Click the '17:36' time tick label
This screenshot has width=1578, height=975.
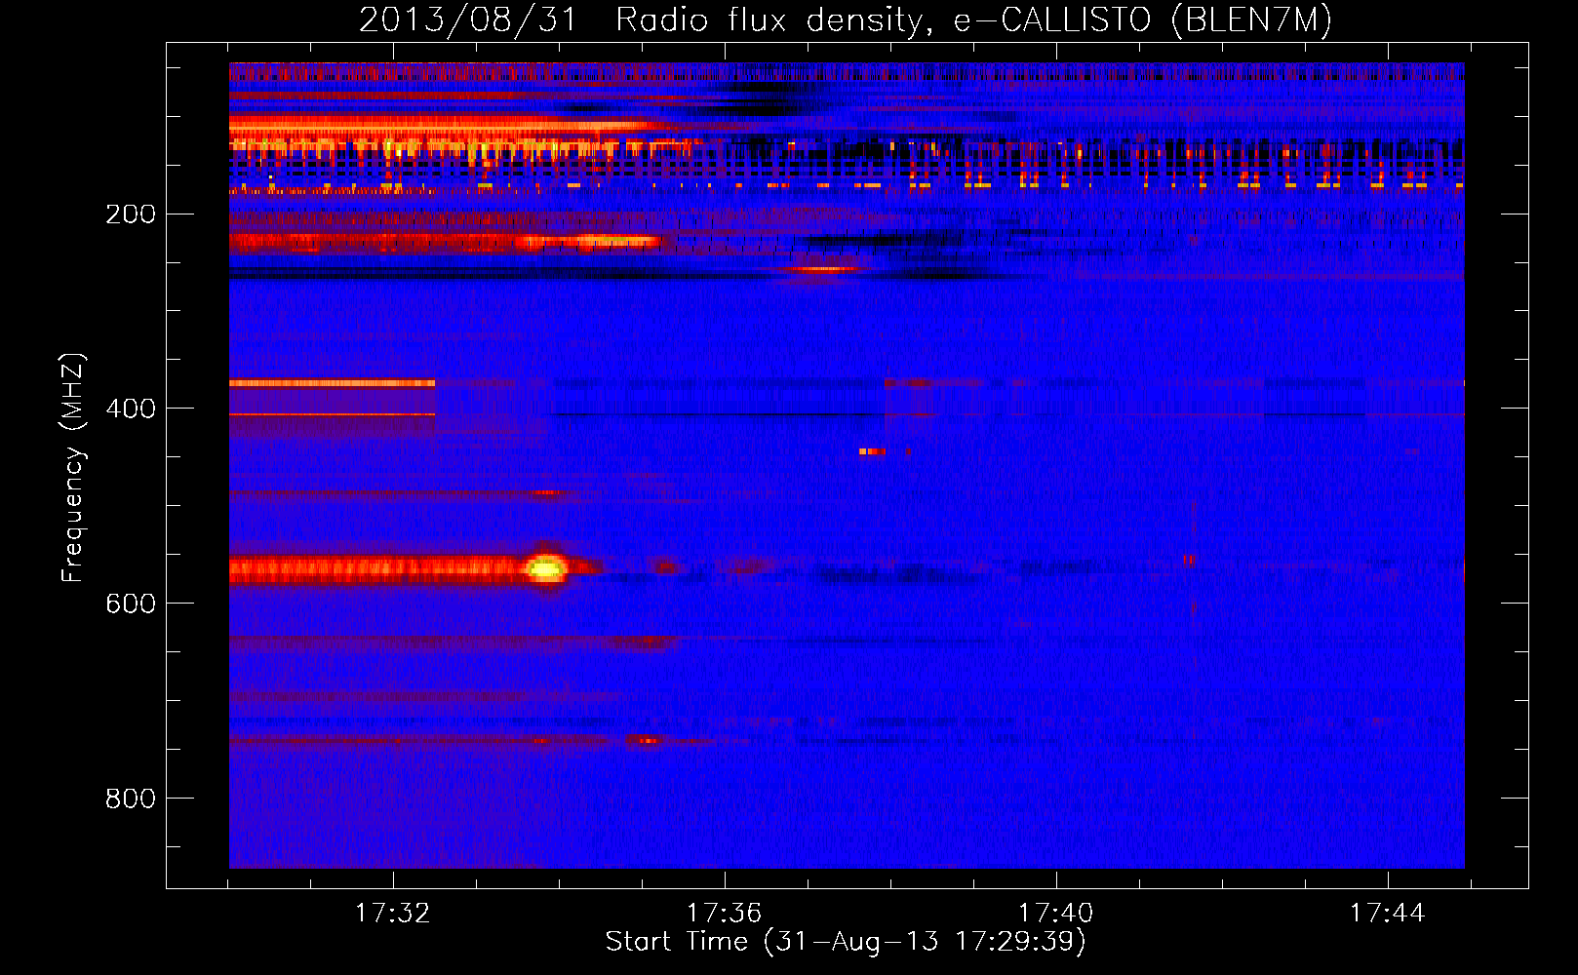[724, 914]
